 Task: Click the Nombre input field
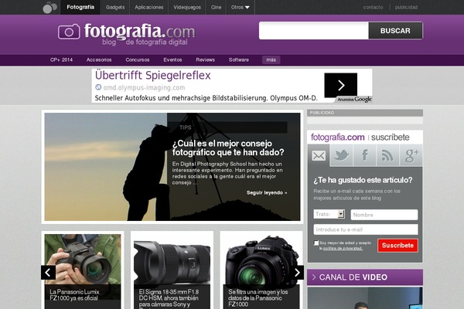click(x=384, y=215)
